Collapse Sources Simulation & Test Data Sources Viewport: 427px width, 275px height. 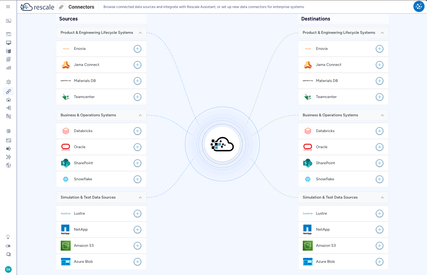(x=140, y=197)
